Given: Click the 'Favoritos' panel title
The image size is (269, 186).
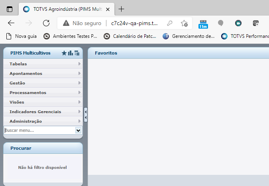Looking at the screenshot, I should coord(106,53).
